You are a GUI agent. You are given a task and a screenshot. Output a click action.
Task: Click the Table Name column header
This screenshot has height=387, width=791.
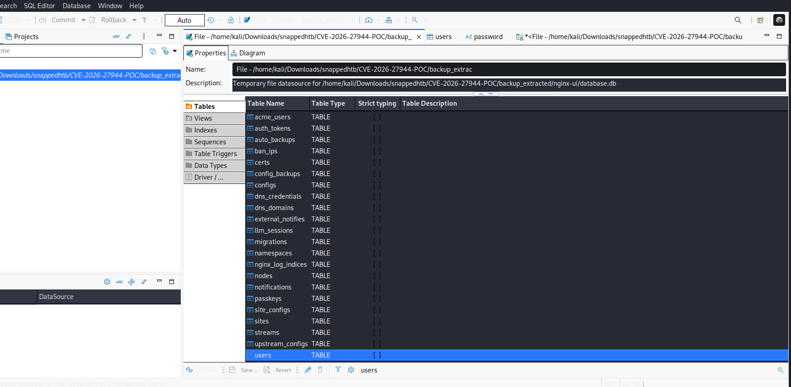point(266,103)
